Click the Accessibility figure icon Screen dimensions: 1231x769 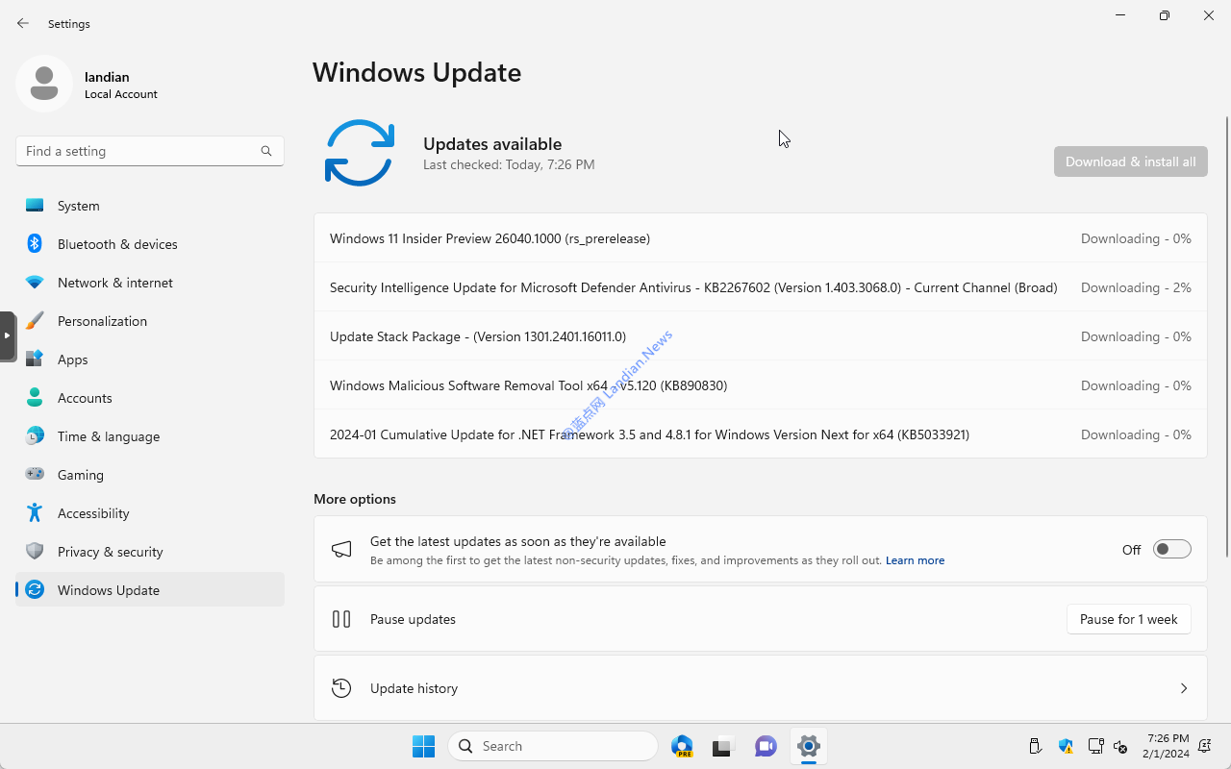tap(35, 513)
